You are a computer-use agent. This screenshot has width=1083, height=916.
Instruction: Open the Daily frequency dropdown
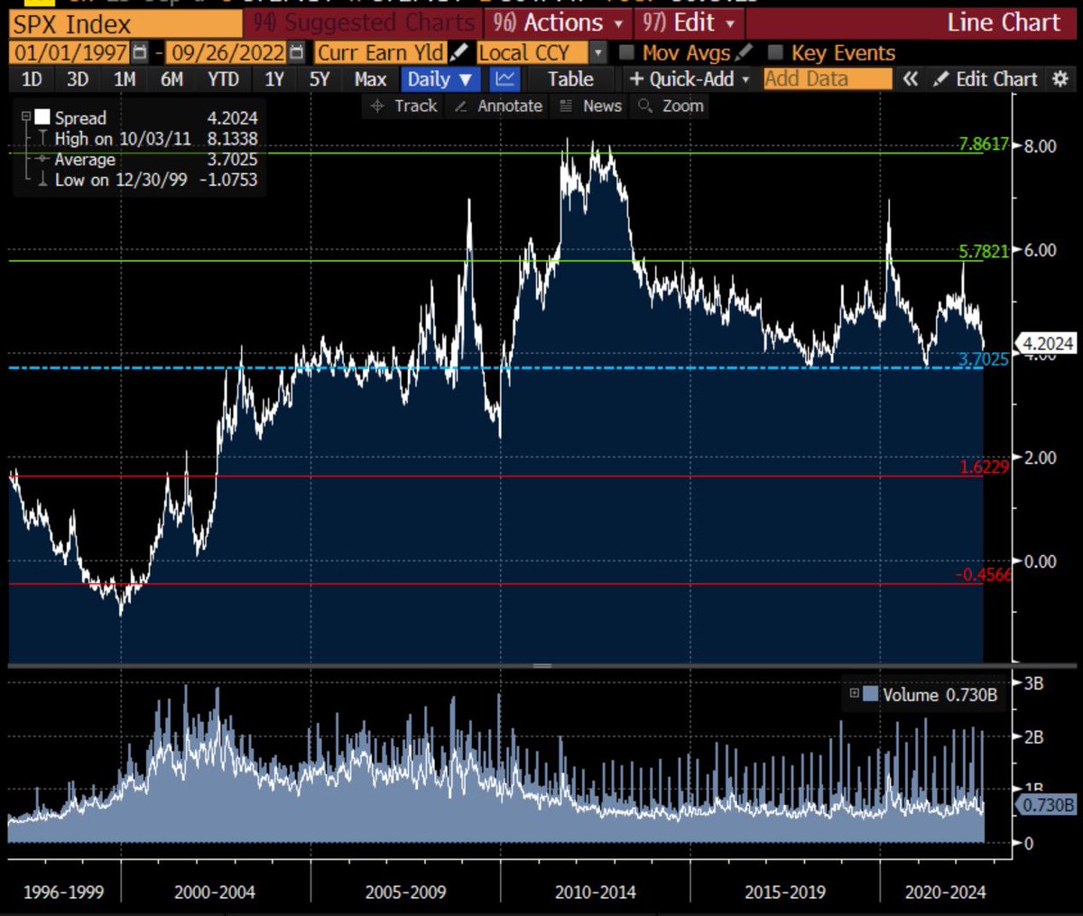[440, 79]
